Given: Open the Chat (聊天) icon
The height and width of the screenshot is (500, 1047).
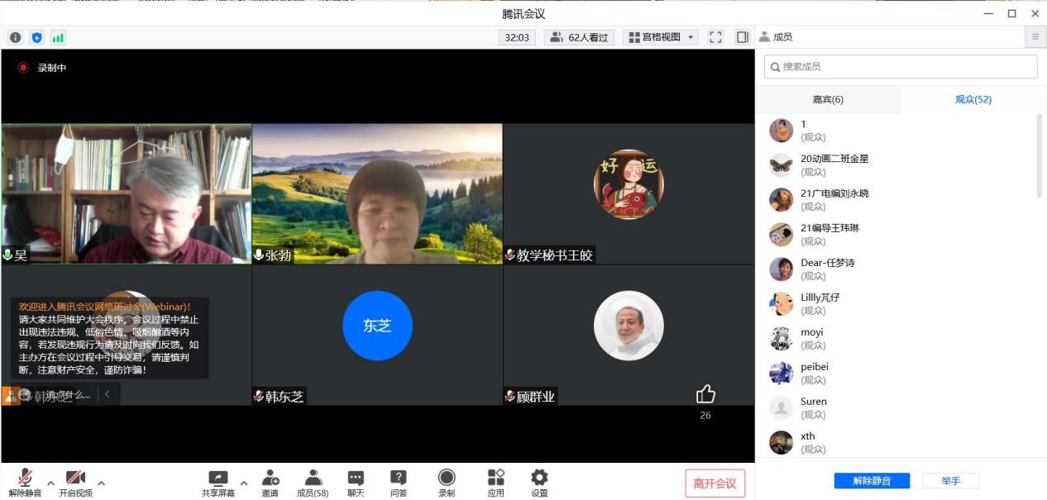Looking at the screenshot, I should point(356,483).
